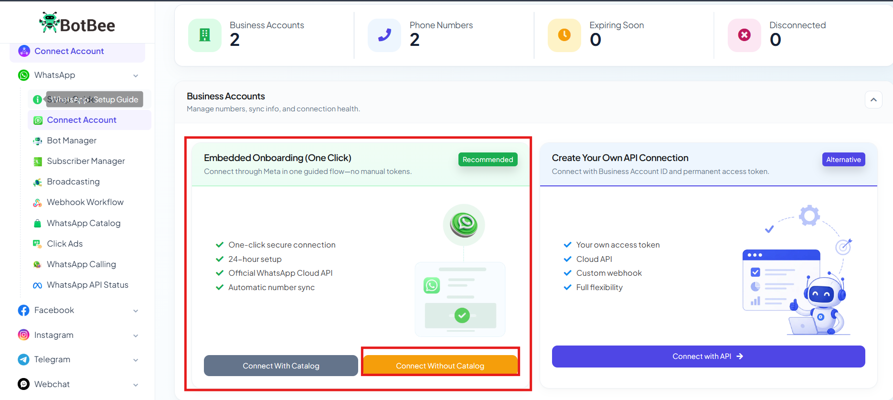Click the Telegram logo icon
This screenshot has width=893, height=400.
click(x=23, y=359)
